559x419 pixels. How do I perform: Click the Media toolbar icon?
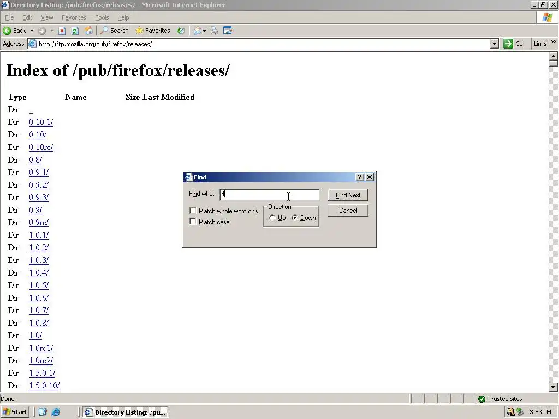pos(181,31)
